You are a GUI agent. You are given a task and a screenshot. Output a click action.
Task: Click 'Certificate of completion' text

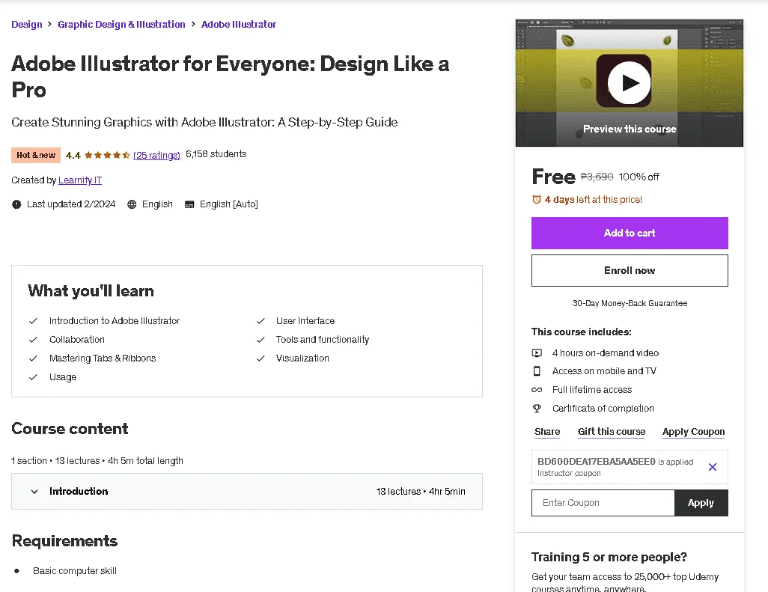(603, 409)
